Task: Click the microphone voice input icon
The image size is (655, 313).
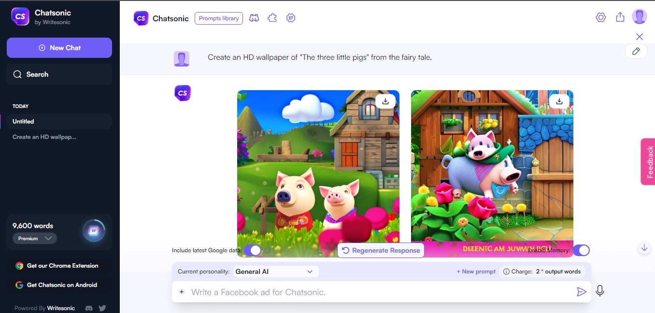Action: coord(600,291)
